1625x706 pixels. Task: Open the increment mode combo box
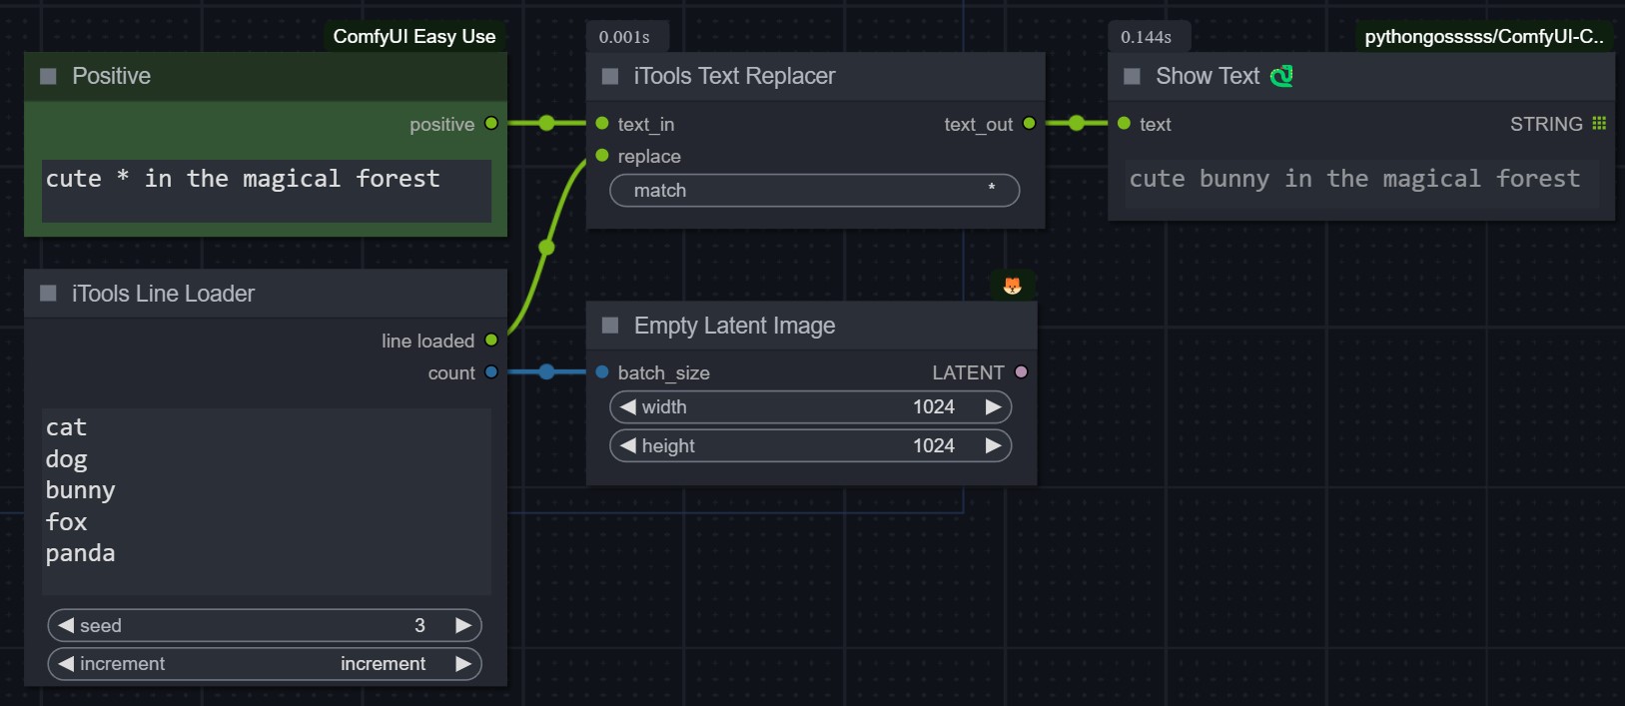(x=265, y=664)
